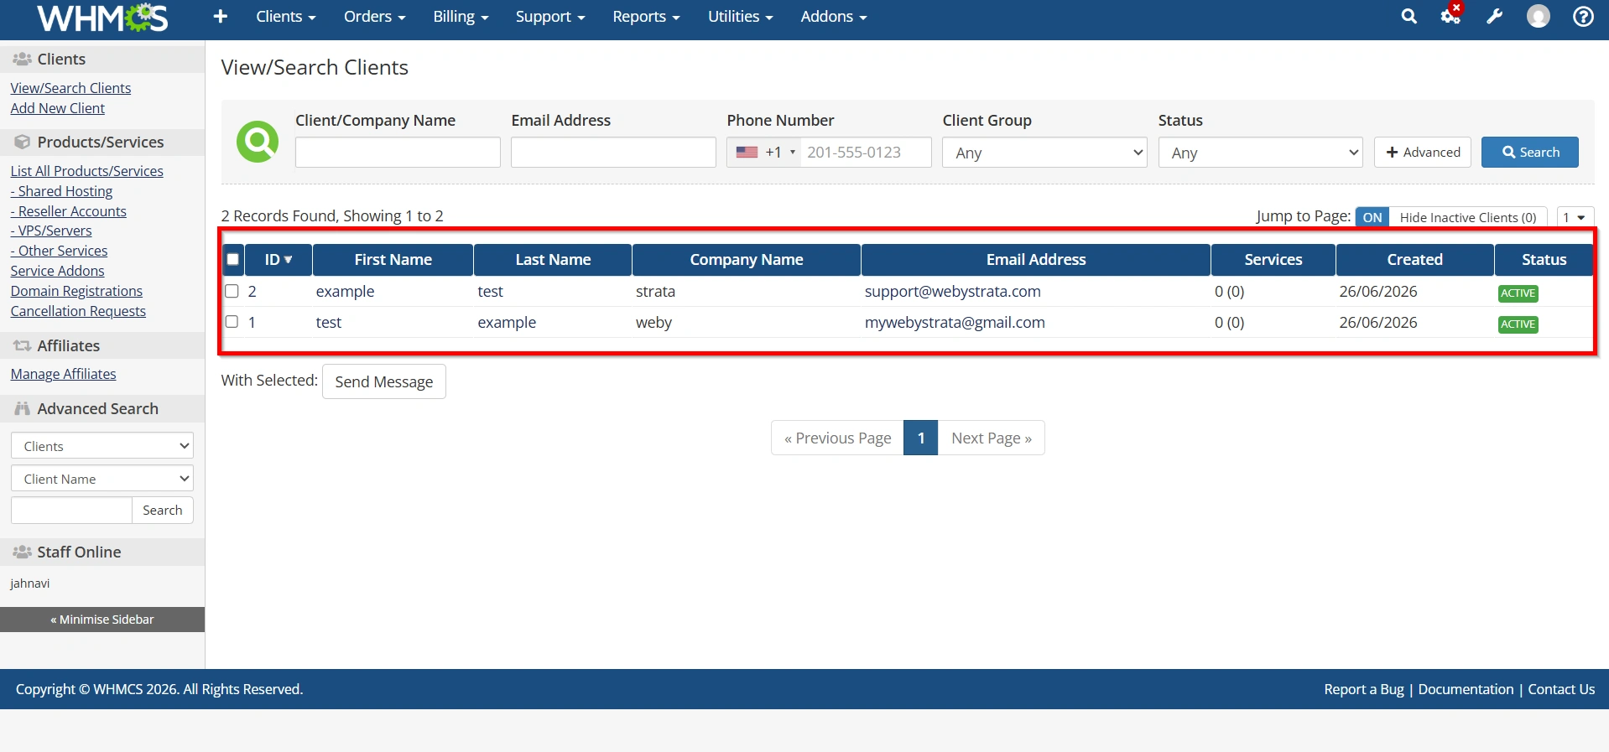1609x752 pixels.
Task: Click Documentation footer link
Action: point(1466,689)
